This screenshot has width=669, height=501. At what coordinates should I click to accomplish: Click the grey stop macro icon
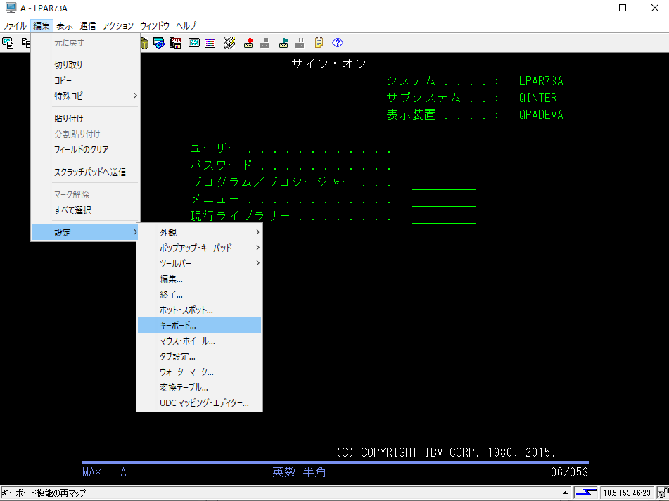pos(265,43)
